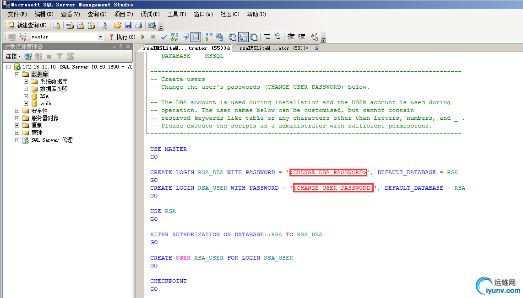Expand the vcdb database node
The height and width of the screenshot is (298, 523).
pos(26,104)
